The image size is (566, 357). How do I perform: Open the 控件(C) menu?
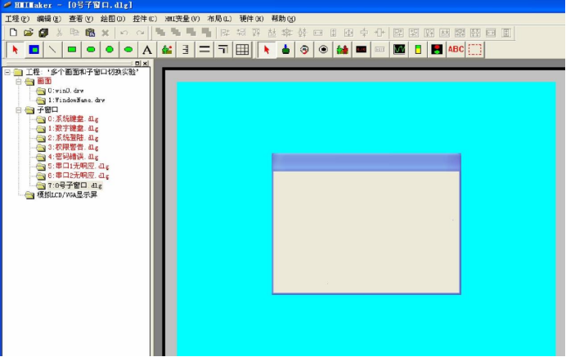click(145, 19)
